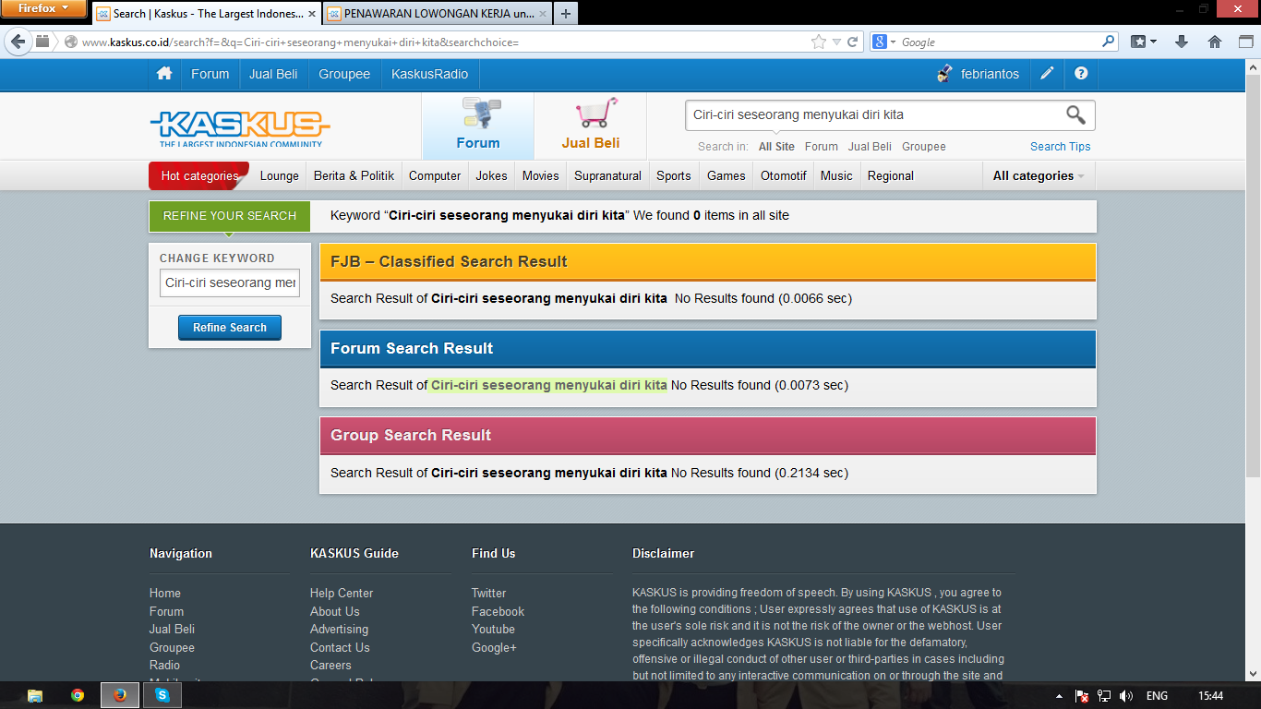This screenshot has height=709, width=1261.
Task: Open the Jual Beli shopping cart tab
Action: [x=591, y=126]
